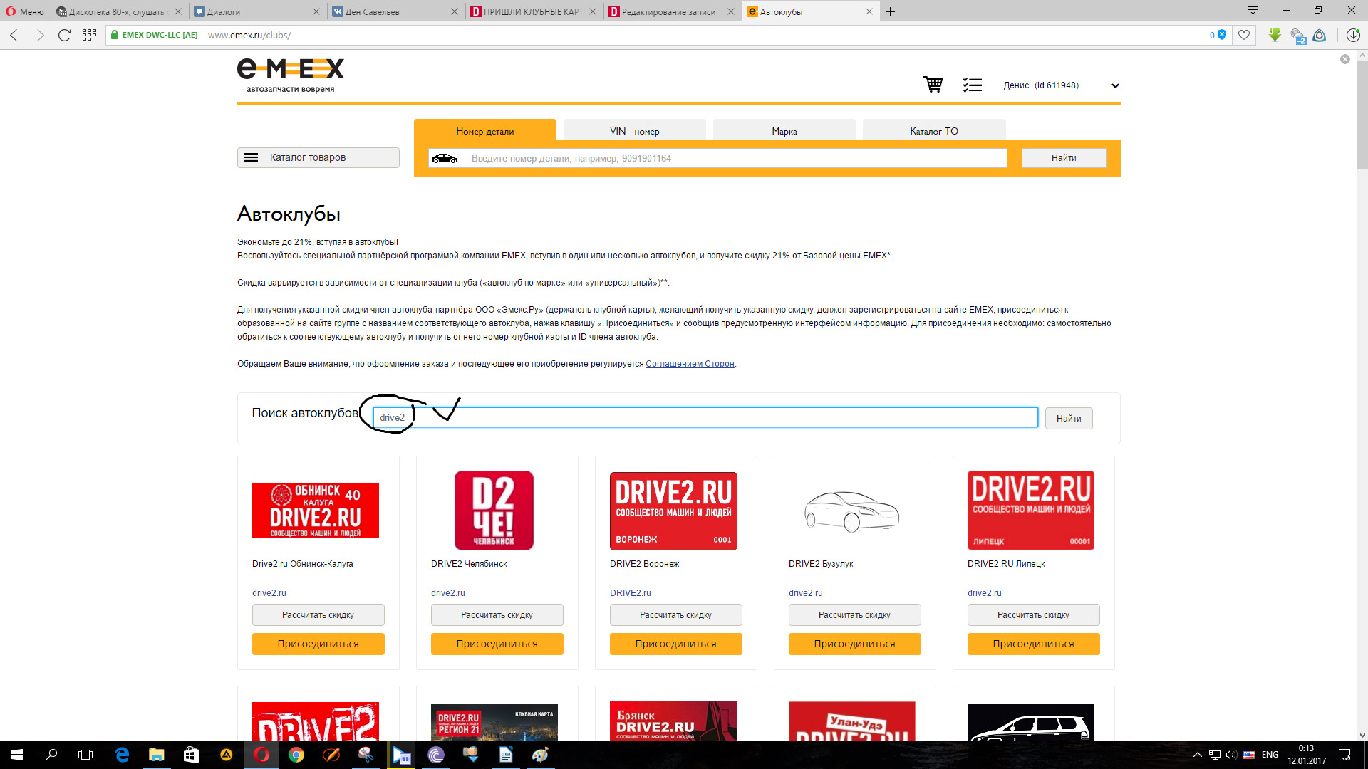Open the Соглашением Сторон link
The width and height of the screenshot is (1368, 769).
point(689,364)
